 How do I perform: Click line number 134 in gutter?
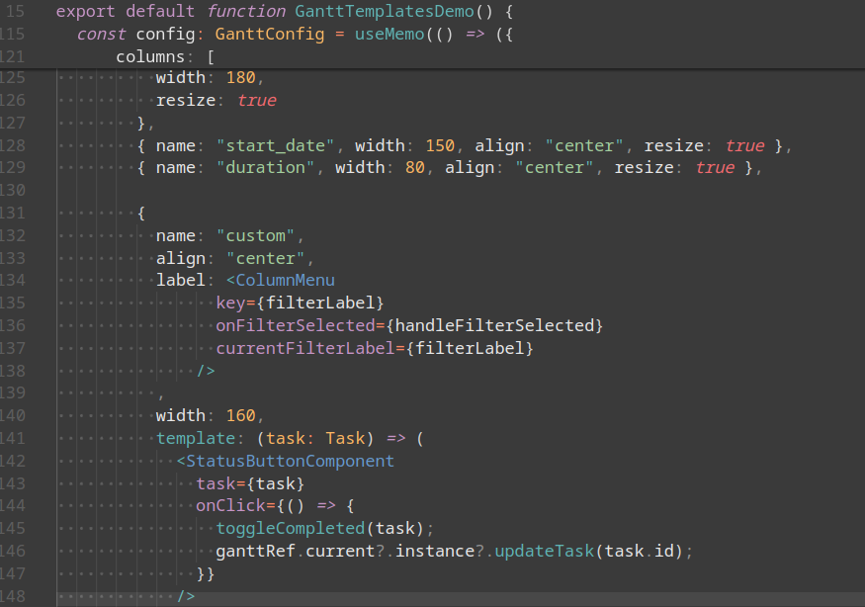(x=13, y=281)
